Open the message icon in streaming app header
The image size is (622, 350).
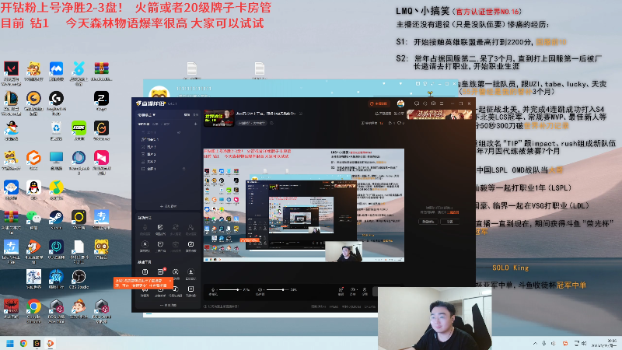tap(417, 103)
